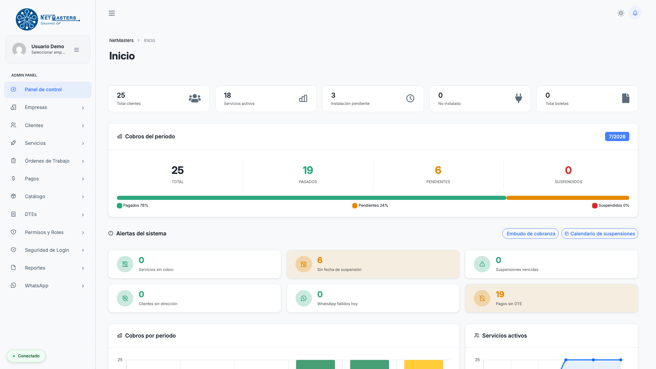
Task: Click the Pagos sin DTE icon
Action: pyautogui.click(x=482, y=298)
